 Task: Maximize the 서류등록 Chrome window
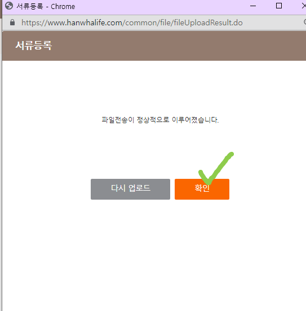coord(279,6)
